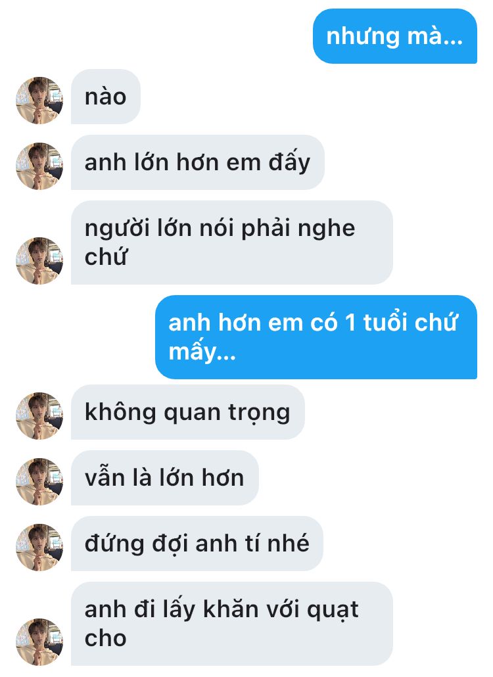Click the word 'chứ' in the gray bubble
This screenshot has width=493, height=677.
[x=106, y=256]
